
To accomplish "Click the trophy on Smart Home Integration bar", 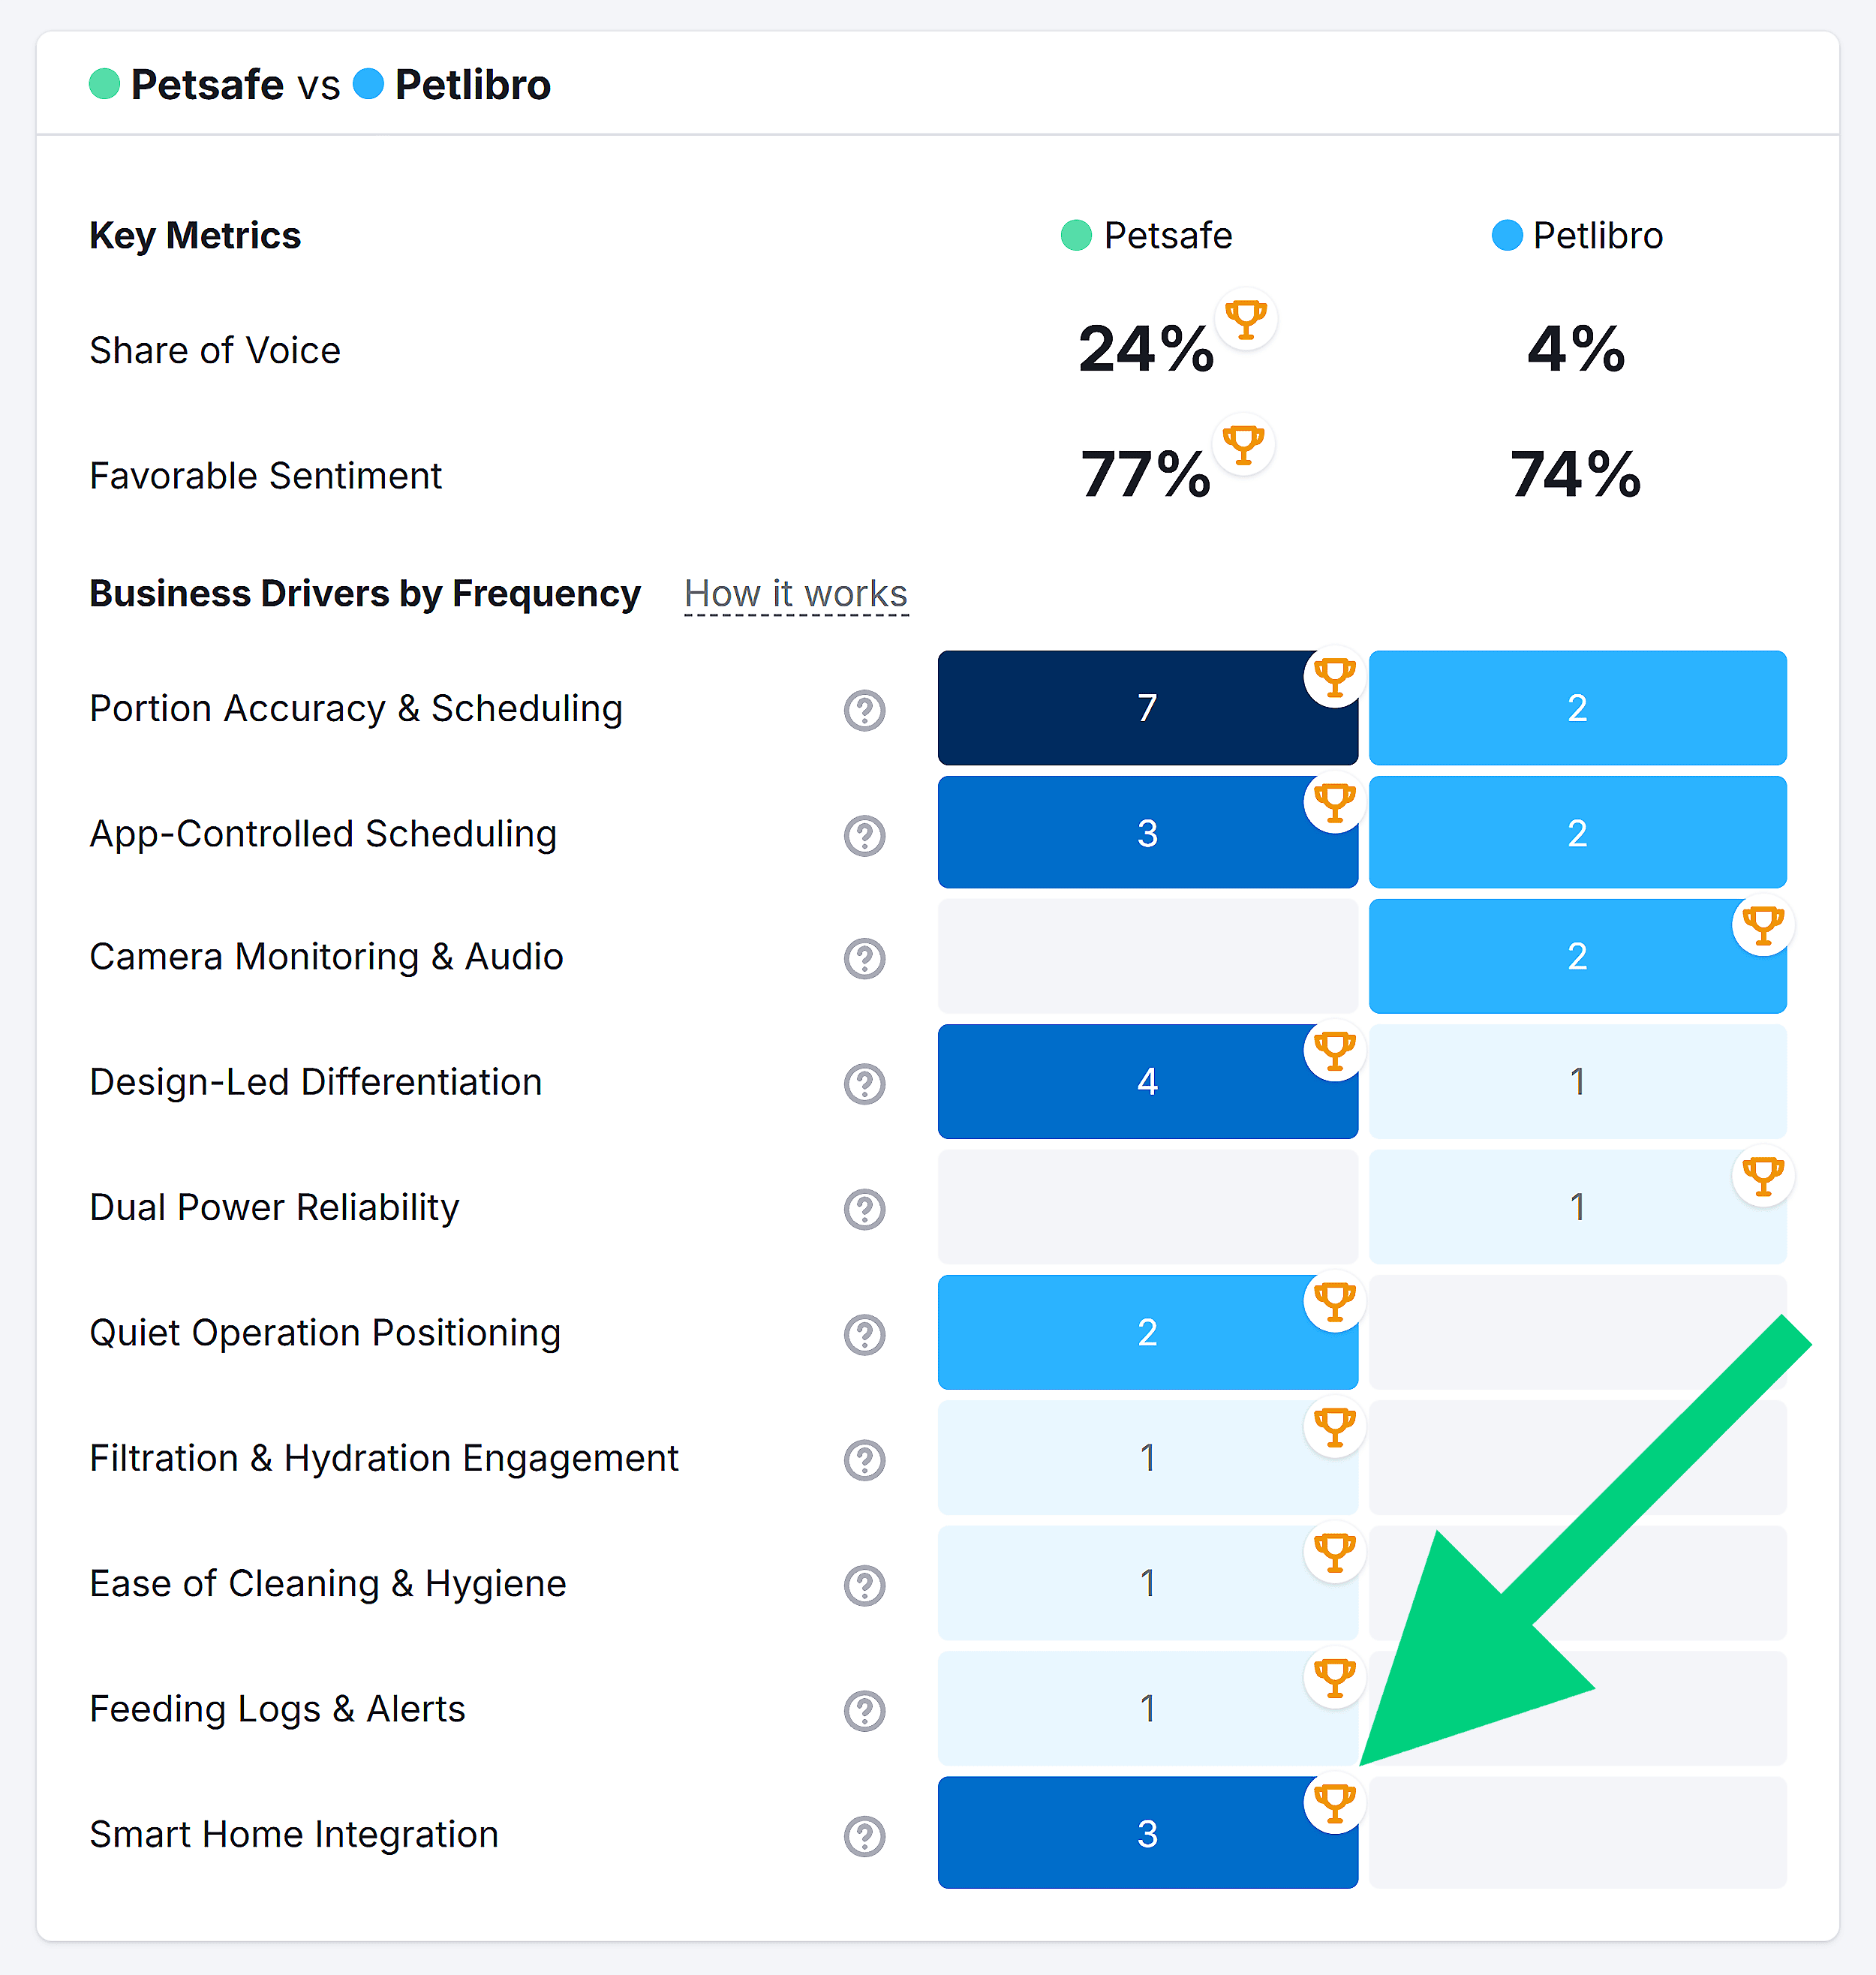I will (1334, 1802).
